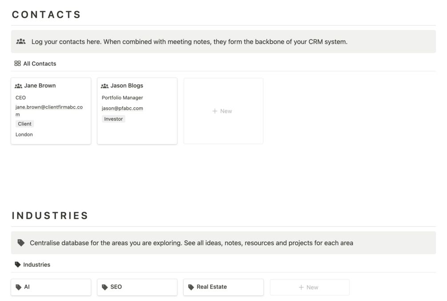
Task: Select the Industries view tab
Action: tap(36, 265)
